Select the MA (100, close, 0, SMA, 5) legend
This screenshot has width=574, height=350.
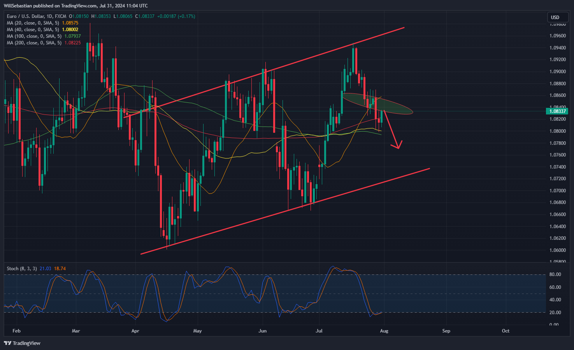click(35, 36)
